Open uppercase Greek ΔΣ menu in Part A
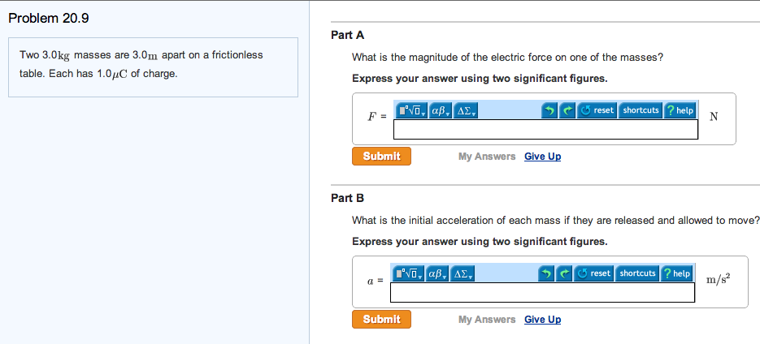This screenshot has width=760, height=344. (x=466, y=110)
